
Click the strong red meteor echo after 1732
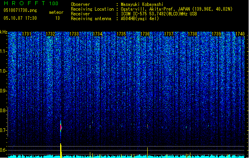[61, 127]
